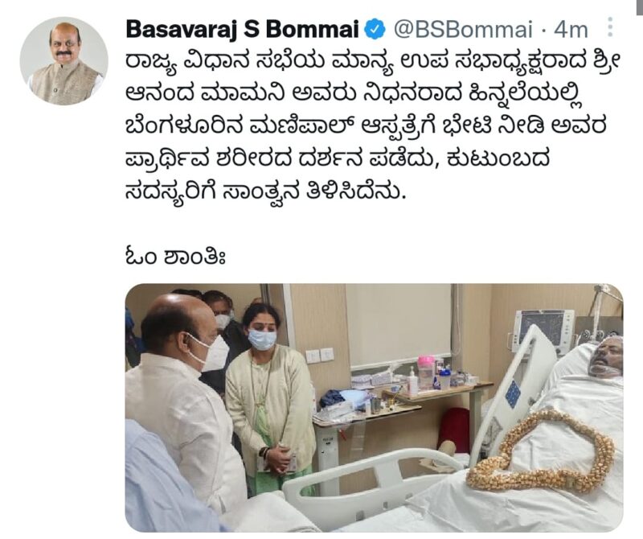Click the 4m tweet timestamp
The width and height of the screenshot is (643, 539).
point(571,30)
